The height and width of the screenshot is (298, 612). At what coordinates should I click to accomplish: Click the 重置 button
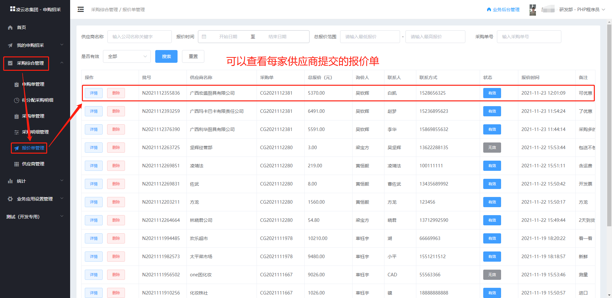pos(193,56)
